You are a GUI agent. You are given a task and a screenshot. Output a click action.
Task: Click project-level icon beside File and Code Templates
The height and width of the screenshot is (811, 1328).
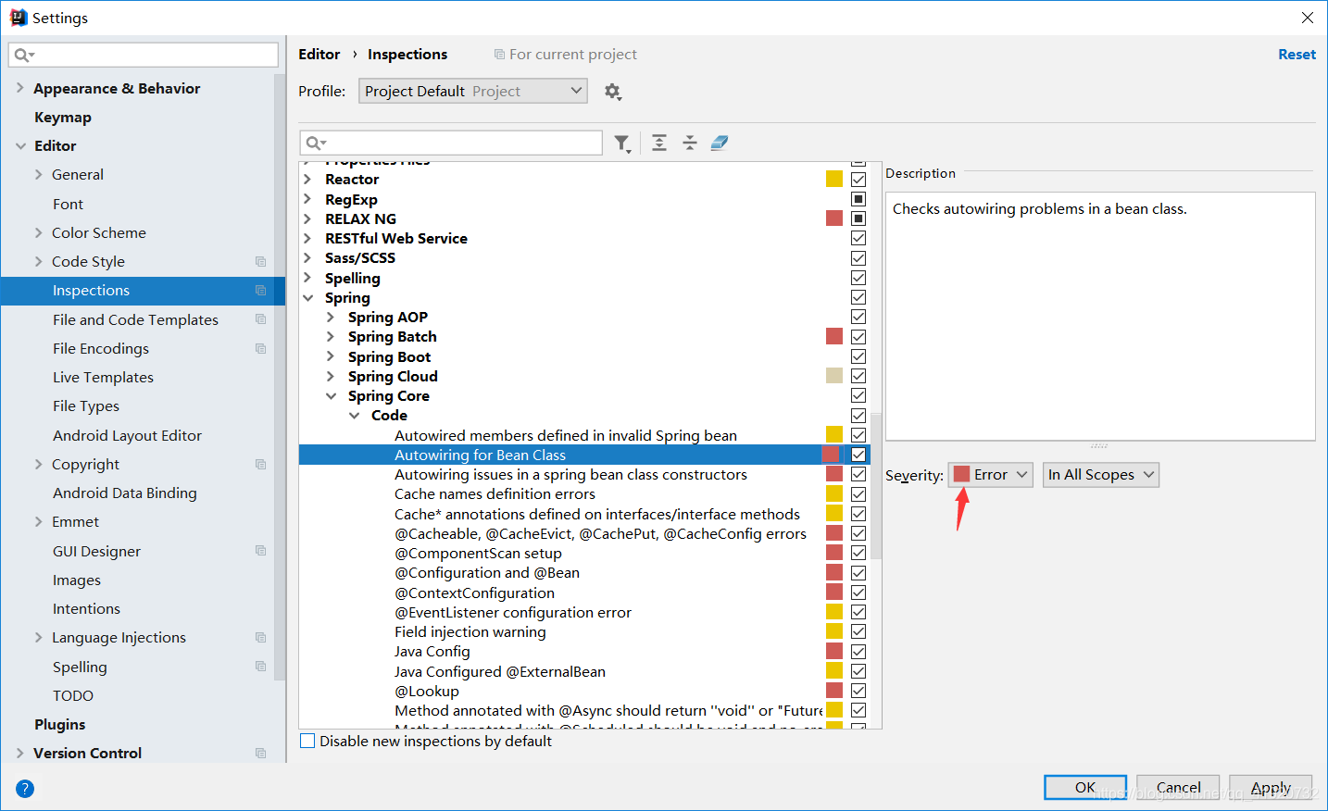[x=260, y=319]
